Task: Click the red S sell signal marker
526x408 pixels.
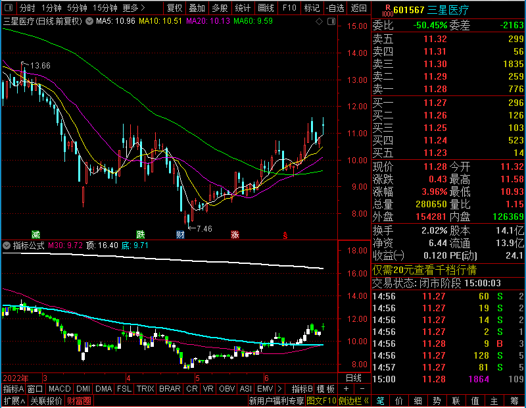Action: coord(285,236)
